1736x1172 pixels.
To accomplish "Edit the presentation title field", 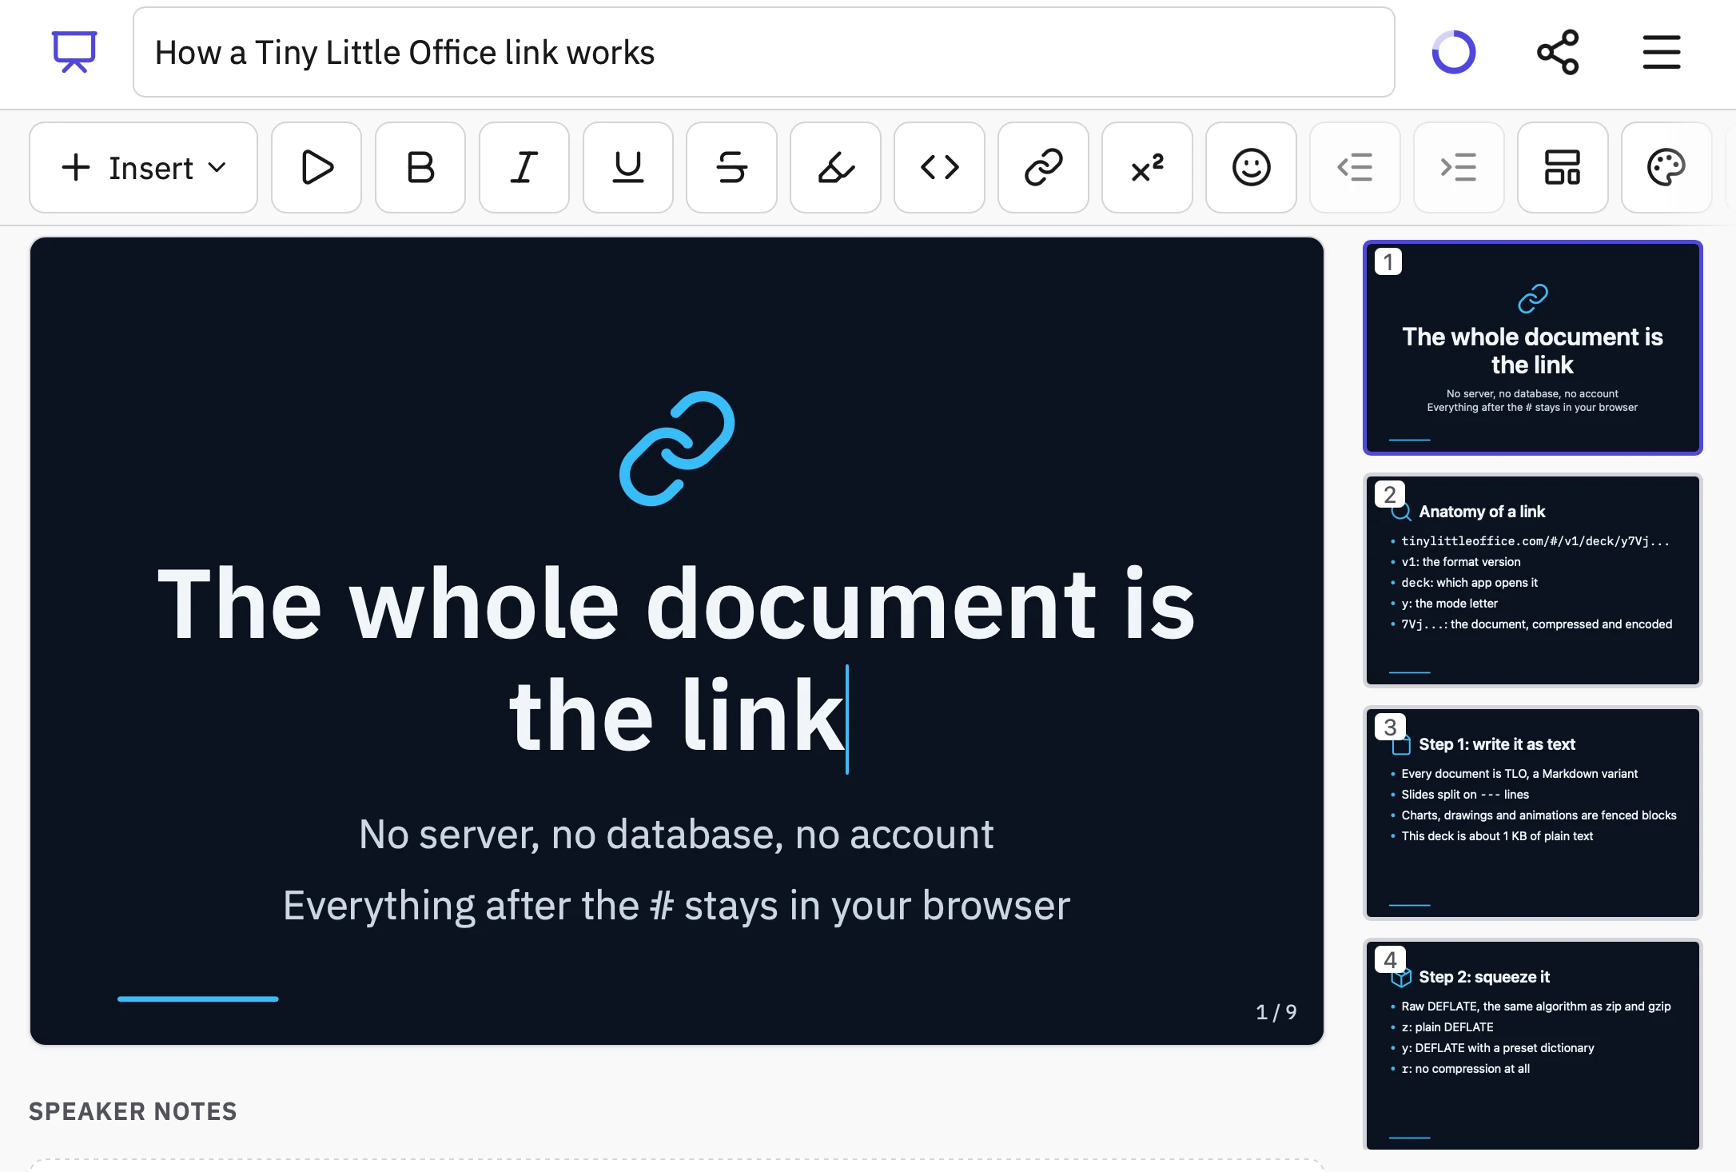I will [763, 52].
